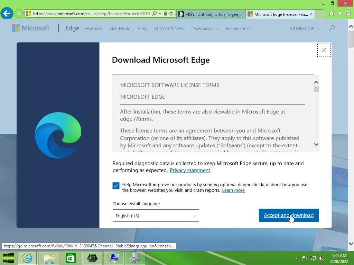
Task: Click the search magnifier in address bar
Action: 155,13
